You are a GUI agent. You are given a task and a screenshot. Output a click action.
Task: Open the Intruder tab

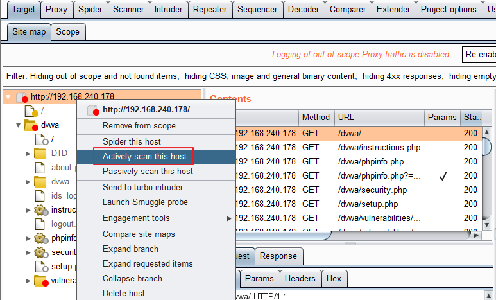tap(169, 10)
